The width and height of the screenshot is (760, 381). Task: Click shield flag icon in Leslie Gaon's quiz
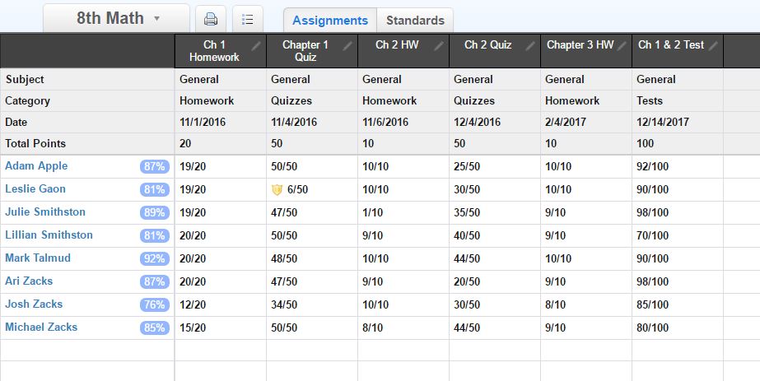[277, 189]
